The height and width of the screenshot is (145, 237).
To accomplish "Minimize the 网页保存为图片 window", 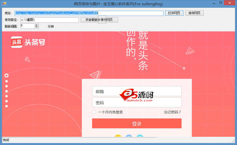I will click(x=214, y=3).
